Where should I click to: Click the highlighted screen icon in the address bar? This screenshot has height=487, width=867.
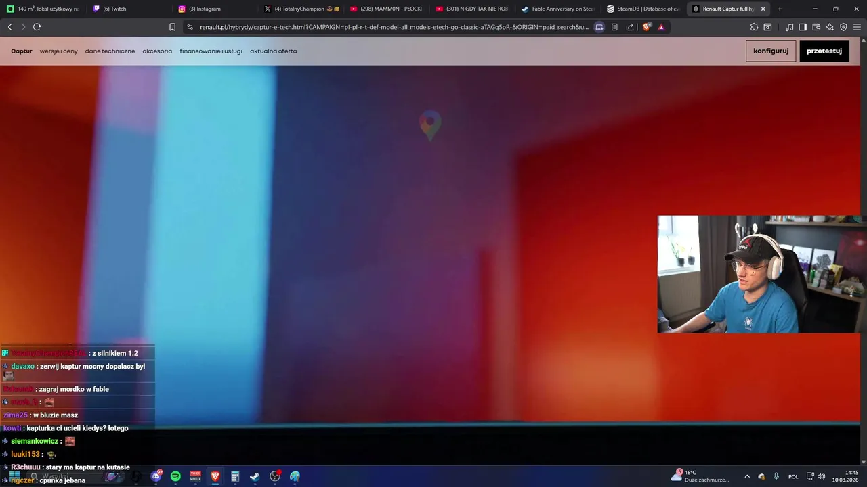[599, 27]
